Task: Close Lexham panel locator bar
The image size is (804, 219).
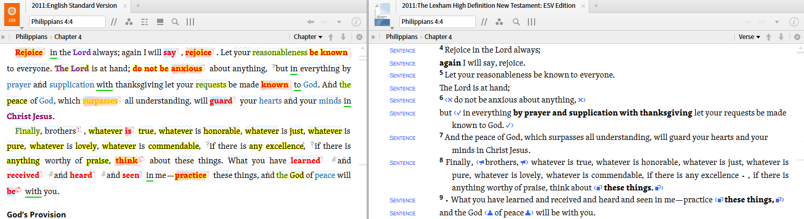Action: coord(797,37)
